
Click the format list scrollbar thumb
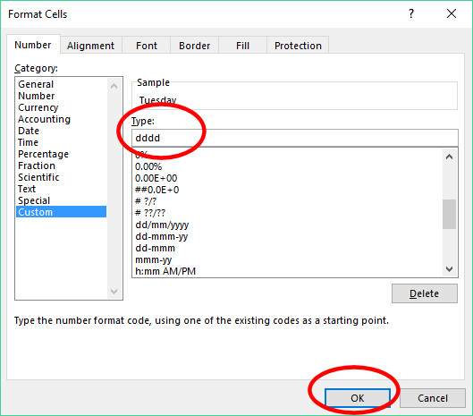tap(449, 214)
